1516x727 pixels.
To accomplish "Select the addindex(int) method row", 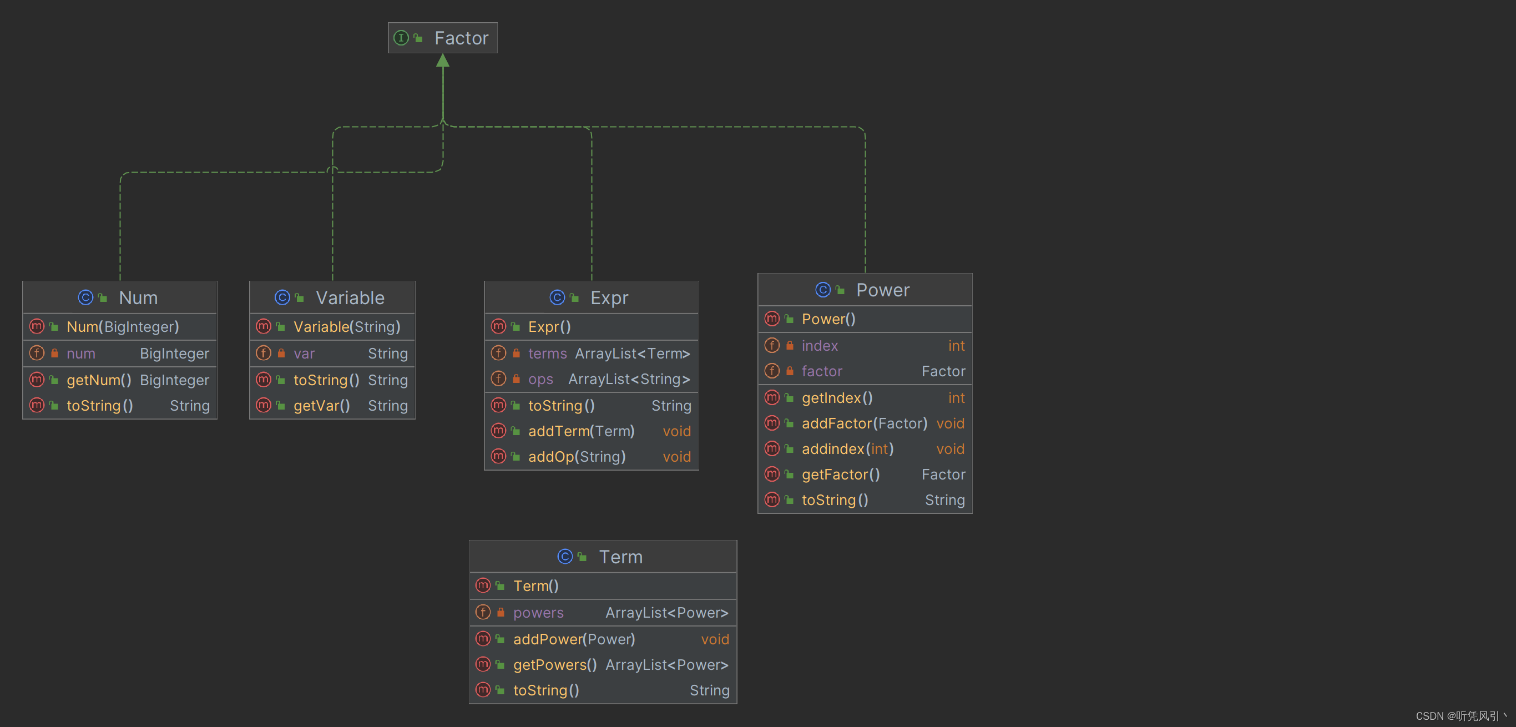I will tap(865, 449).
